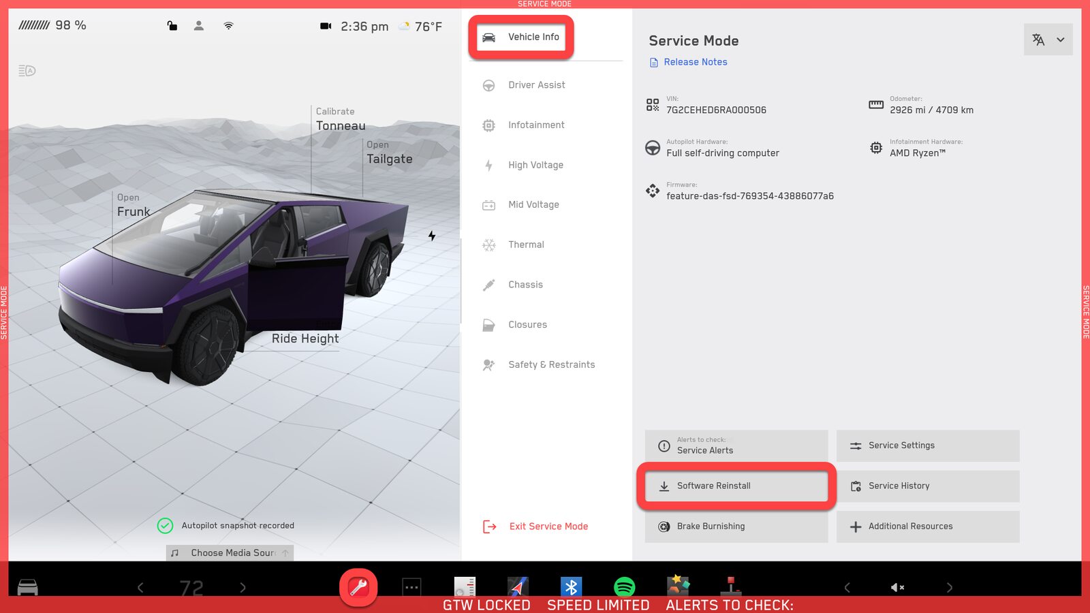Click the firmware version text
The image size is (1090, 613).
point(749,196)
